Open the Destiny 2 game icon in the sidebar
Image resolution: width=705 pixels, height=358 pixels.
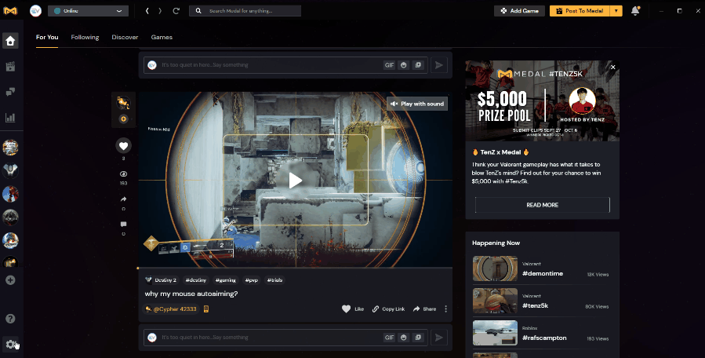coord(10,170)
